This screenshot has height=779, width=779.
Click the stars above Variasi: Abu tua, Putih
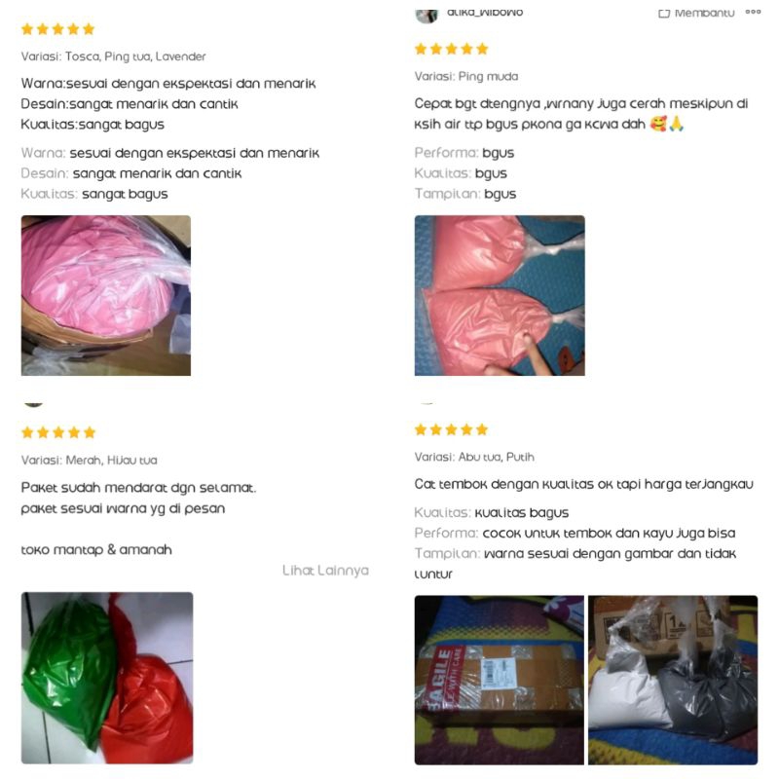(451, 429)
